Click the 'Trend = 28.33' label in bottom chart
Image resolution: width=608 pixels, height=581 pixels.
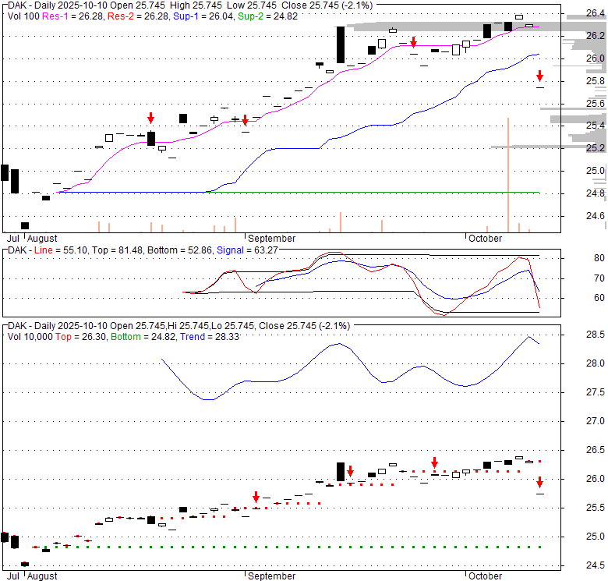pos(210,337)
